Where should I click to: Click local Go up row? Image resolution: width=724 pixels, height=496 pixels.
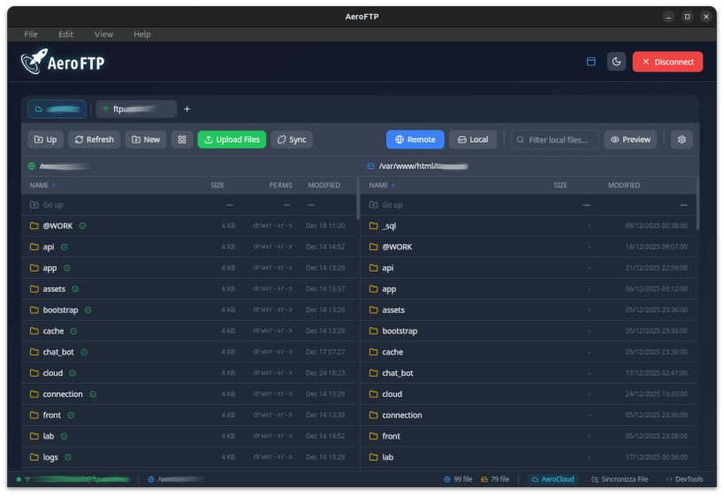coord(529,204)
